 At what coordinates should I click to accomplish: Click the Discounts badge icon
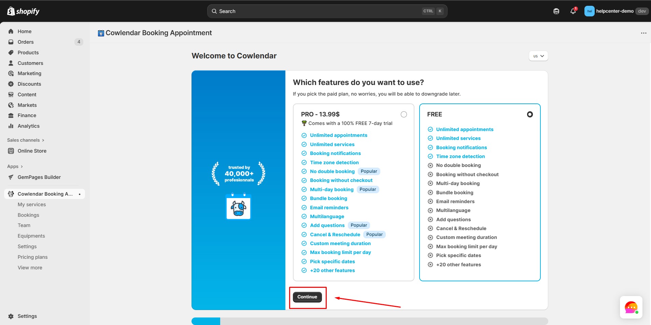(11, 84)
